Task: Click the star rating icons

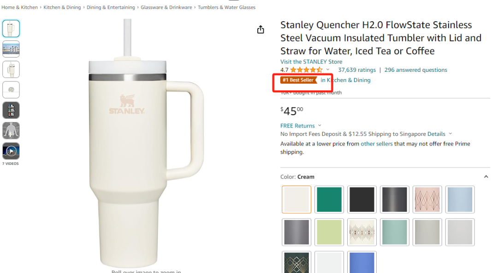Action: [x=306, y=70]
